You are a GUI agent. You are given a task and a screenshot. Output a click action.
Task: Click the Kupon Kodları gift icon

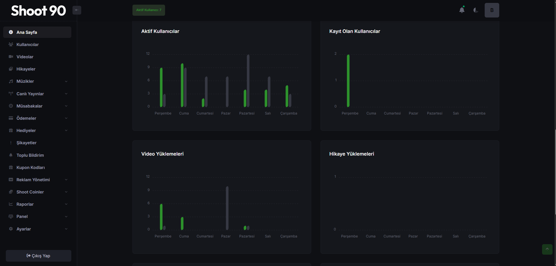coord(11,168)
